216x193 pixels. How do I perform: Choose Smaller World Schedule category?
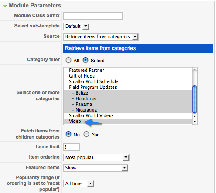93,81
